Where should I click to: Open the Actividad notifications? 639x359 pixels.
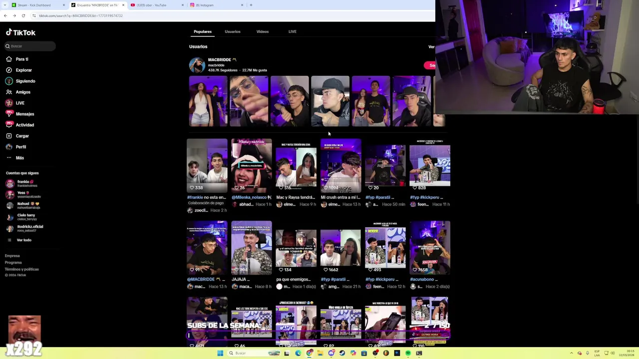coord(20,125)
